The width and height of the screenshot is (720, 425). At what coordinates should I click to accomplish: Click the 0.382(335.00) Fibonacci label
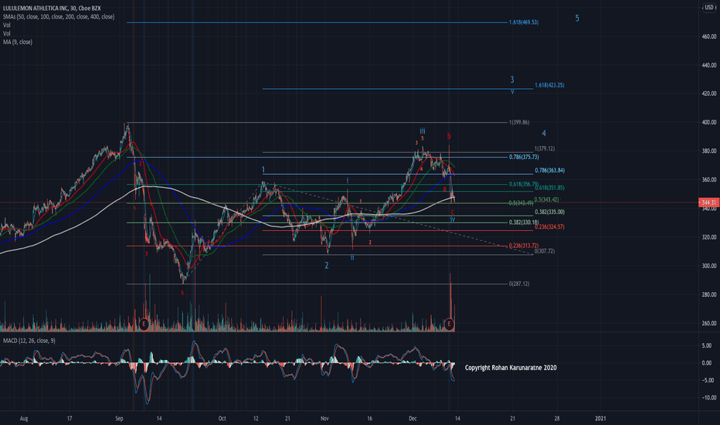[x=549, y=212]
